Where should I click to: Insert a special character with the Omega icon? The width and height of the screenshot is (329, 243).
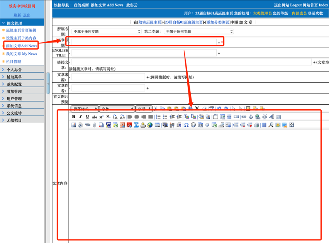coord(186,125)
